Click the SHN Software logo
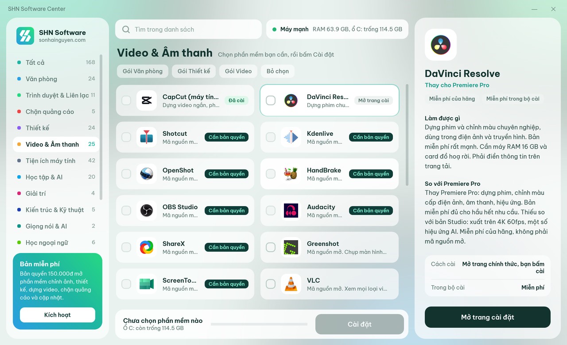The width and height of the screenshot is (567, 345). pyautogui.click(x=25, y=36)
